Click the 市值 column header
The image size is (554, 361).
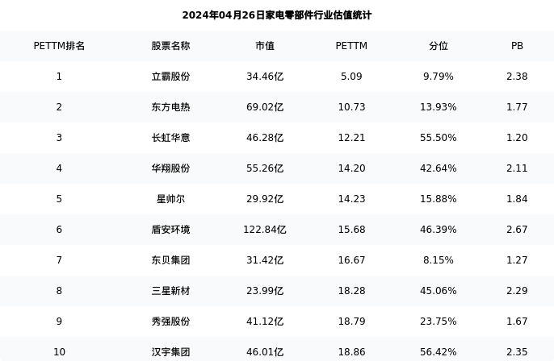coord(265,46)
